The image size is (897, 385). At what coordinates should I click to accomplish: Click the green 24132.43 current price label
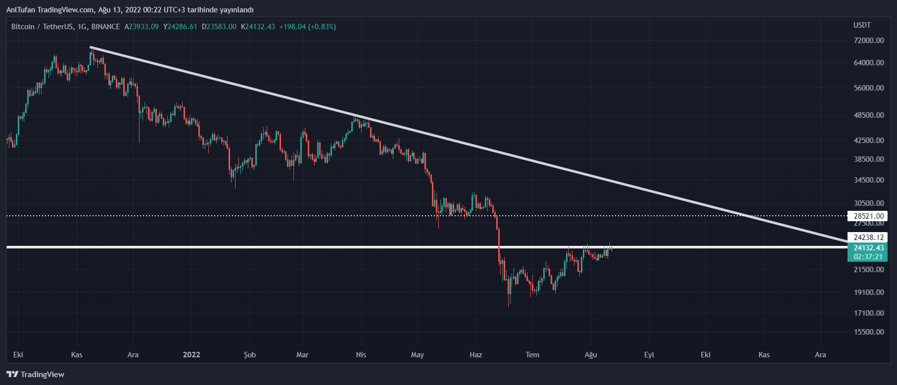pyautogui.click(x=868, y=248)
